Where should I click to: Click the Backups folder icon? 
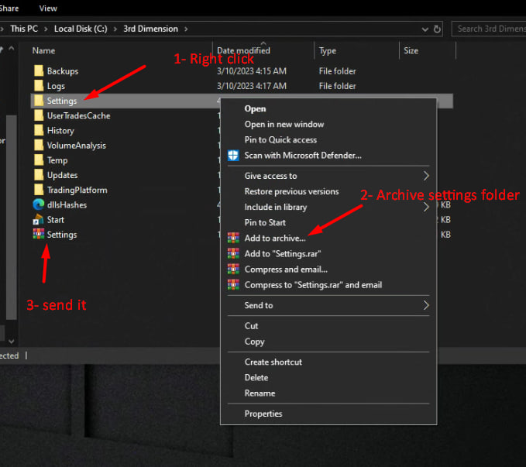(38, 71)
